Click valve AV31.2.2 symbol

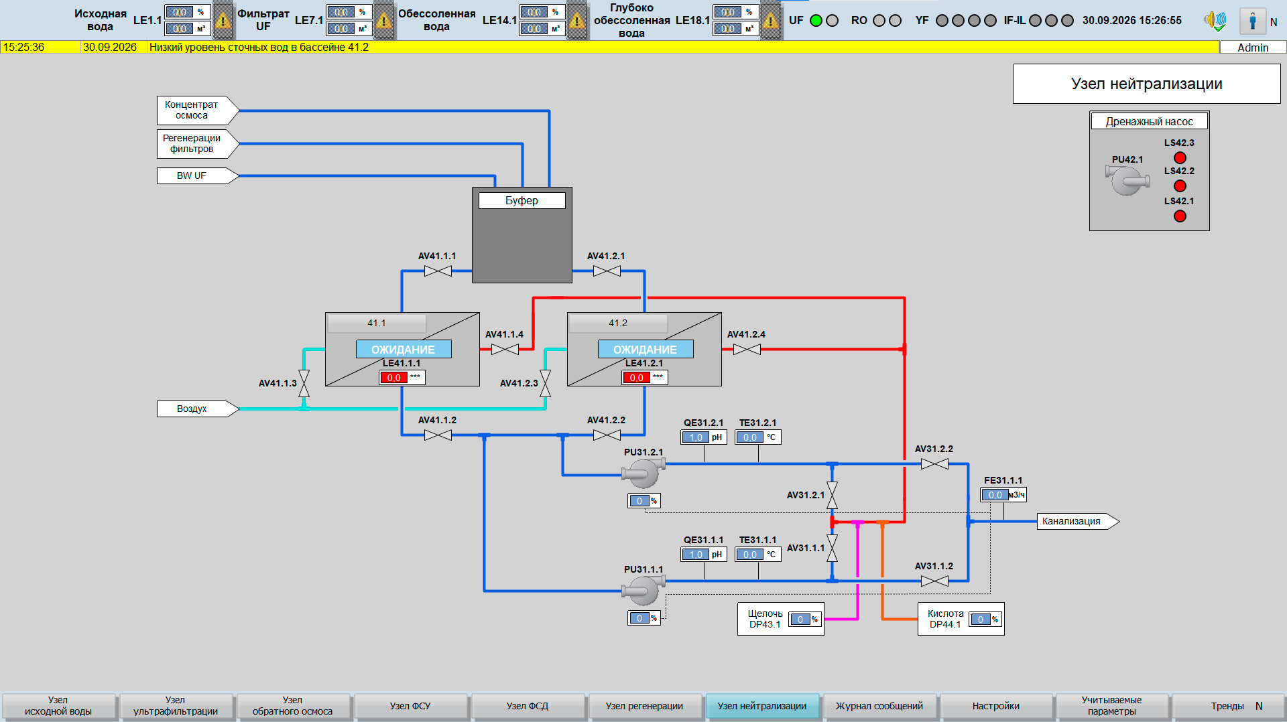[934, 464]
